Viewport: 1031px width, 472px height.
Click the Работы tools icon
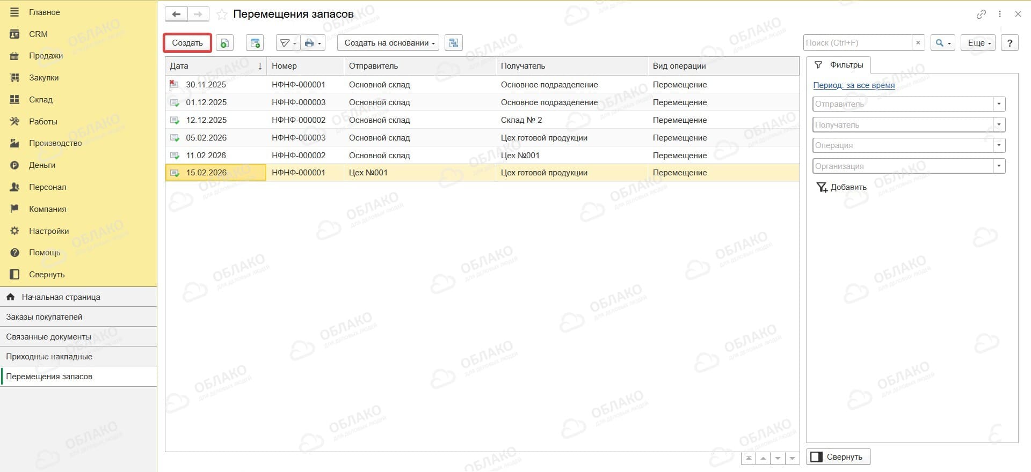[x=15, y=122]
